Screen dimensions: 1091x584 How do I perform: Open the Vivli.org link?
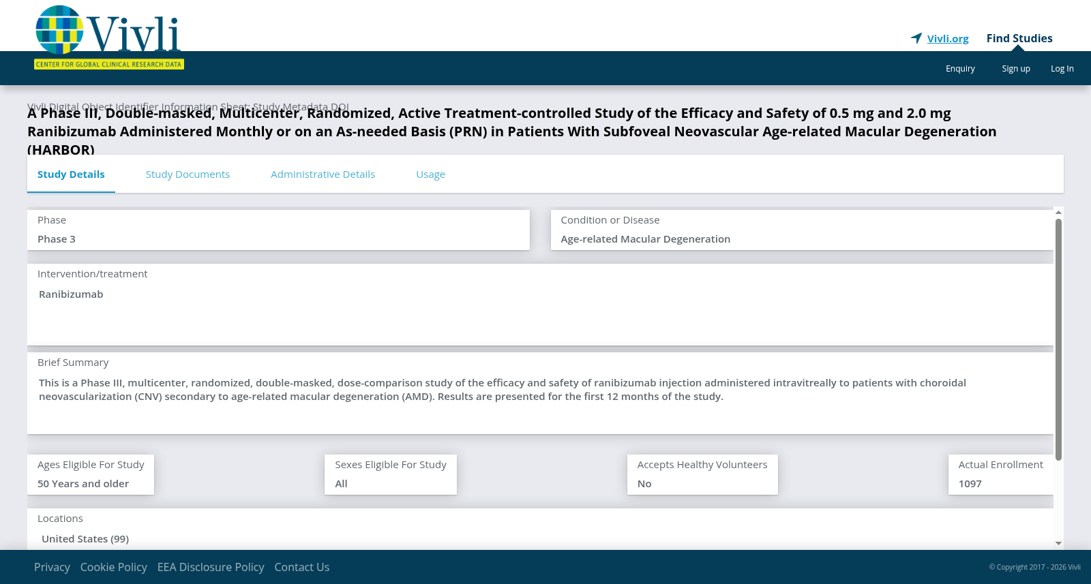pos(948,39)
